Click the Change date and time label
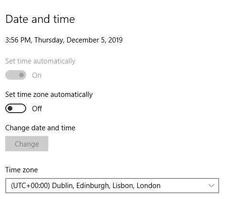 point(40,128)
